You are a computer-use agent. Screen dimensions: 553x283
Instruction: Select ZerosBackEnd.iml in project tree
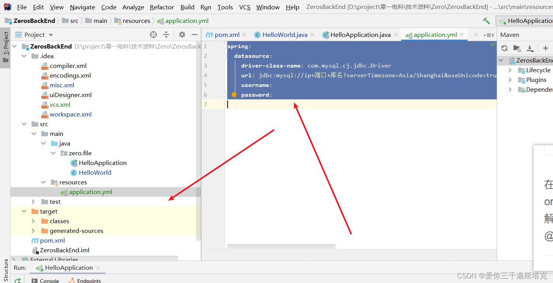[x=64, y=250]
